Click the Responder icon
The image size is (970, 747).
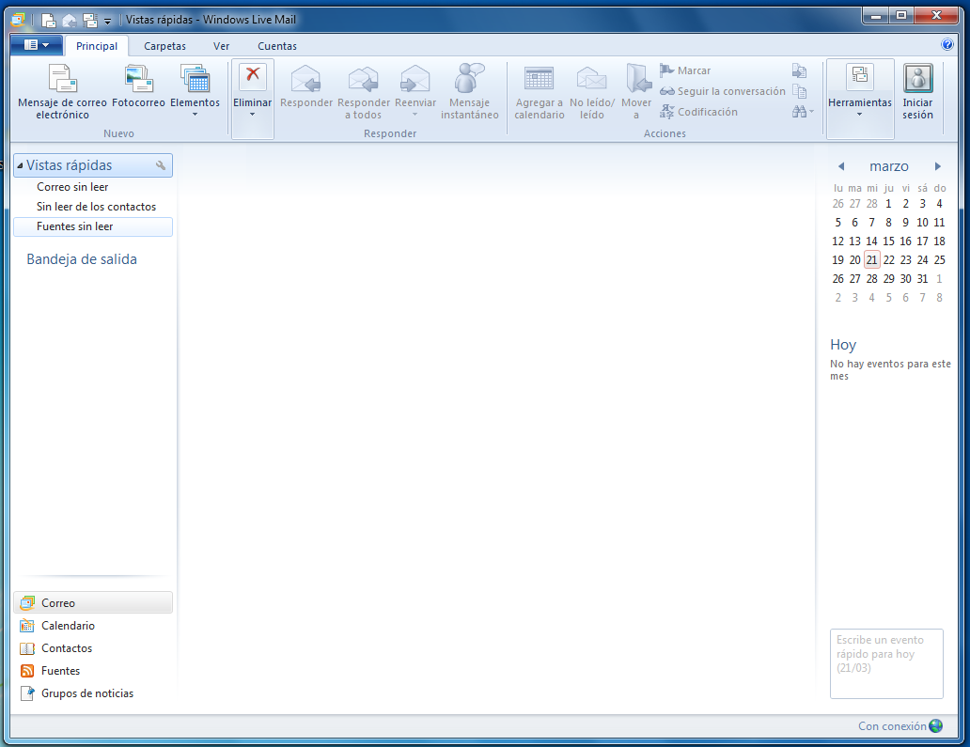pyautogui.click(x=306, y=79)
